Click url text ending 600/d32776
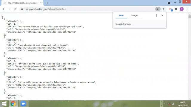The width and height of the screenshot is (191, 107). tap(41, 85)
